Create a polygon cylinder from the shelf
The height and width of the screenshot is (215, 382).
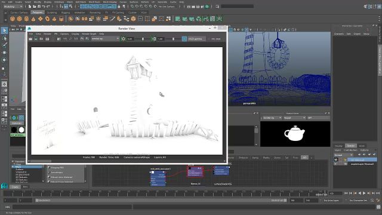(26, 19)
